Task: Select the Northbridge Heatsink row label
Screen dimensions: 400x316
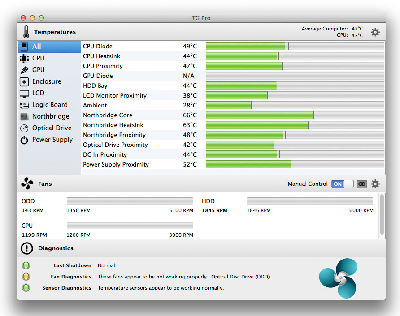Action: [113, 125]
